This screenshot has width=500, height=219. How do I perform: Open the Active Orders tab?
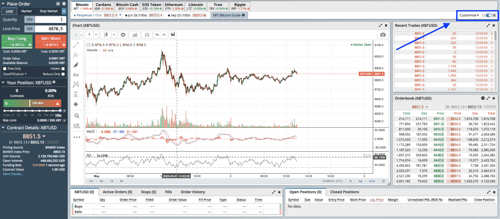117,192
